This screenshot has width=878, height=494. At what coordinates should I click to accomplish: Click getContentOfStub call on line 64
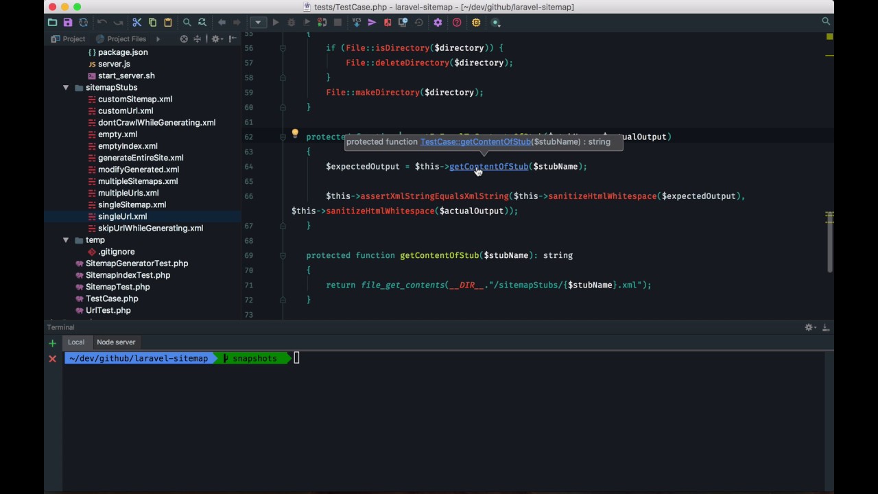coord(488,167)
